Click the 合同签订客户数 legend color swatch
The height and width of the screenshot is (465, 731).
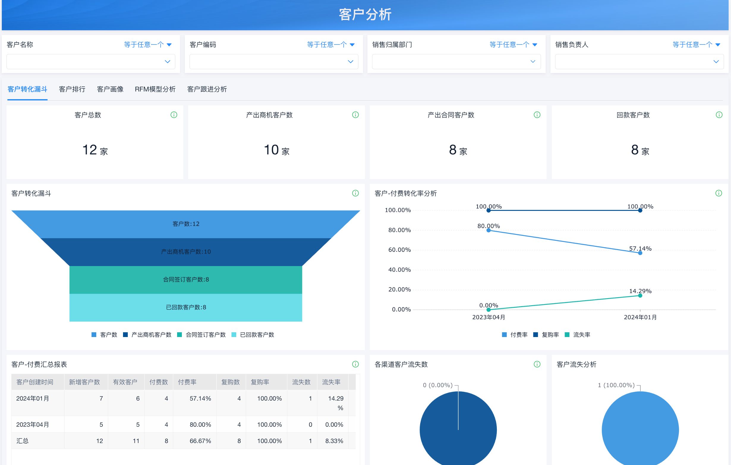pyautogui.click(x=179, y=335)
